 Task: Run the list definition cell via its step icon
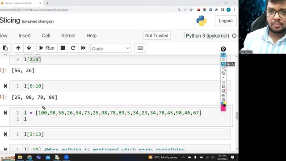(x=5, y=113)
